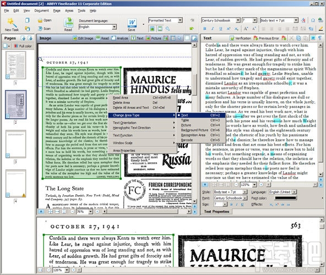Select page 3 thumbnail

click(x=16, y=144)
